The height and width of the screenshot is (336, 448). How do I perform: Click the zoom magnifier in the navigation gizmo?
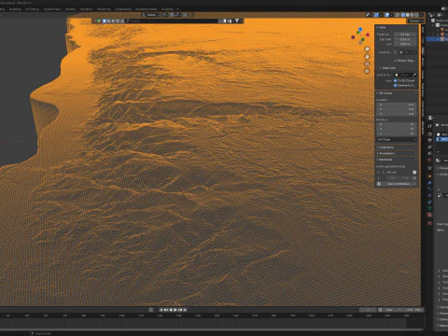pyautogui.click(x=367, y=49)
